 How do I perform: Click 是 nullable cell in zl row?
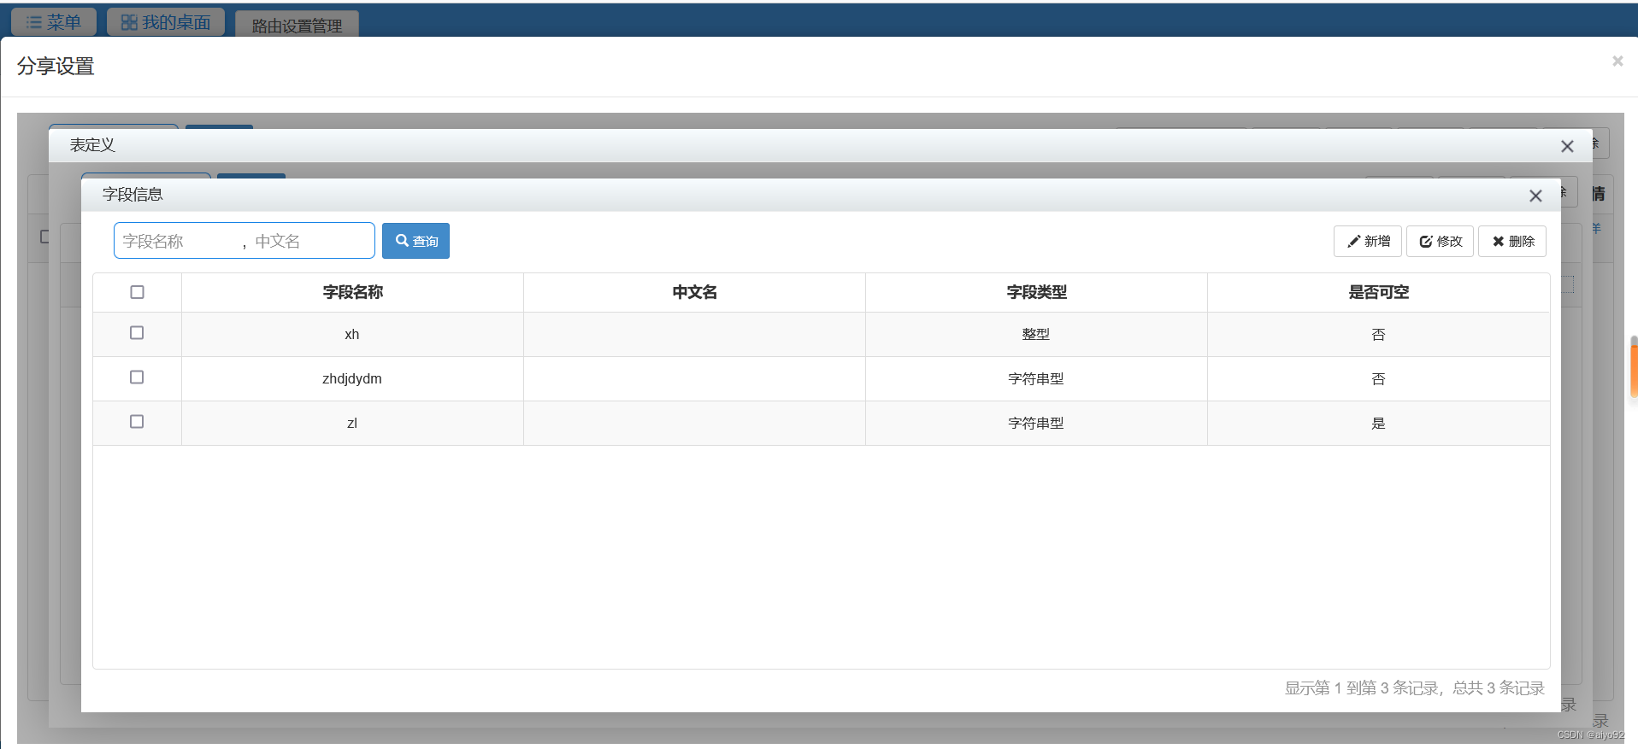click(x=1378, y=424)
